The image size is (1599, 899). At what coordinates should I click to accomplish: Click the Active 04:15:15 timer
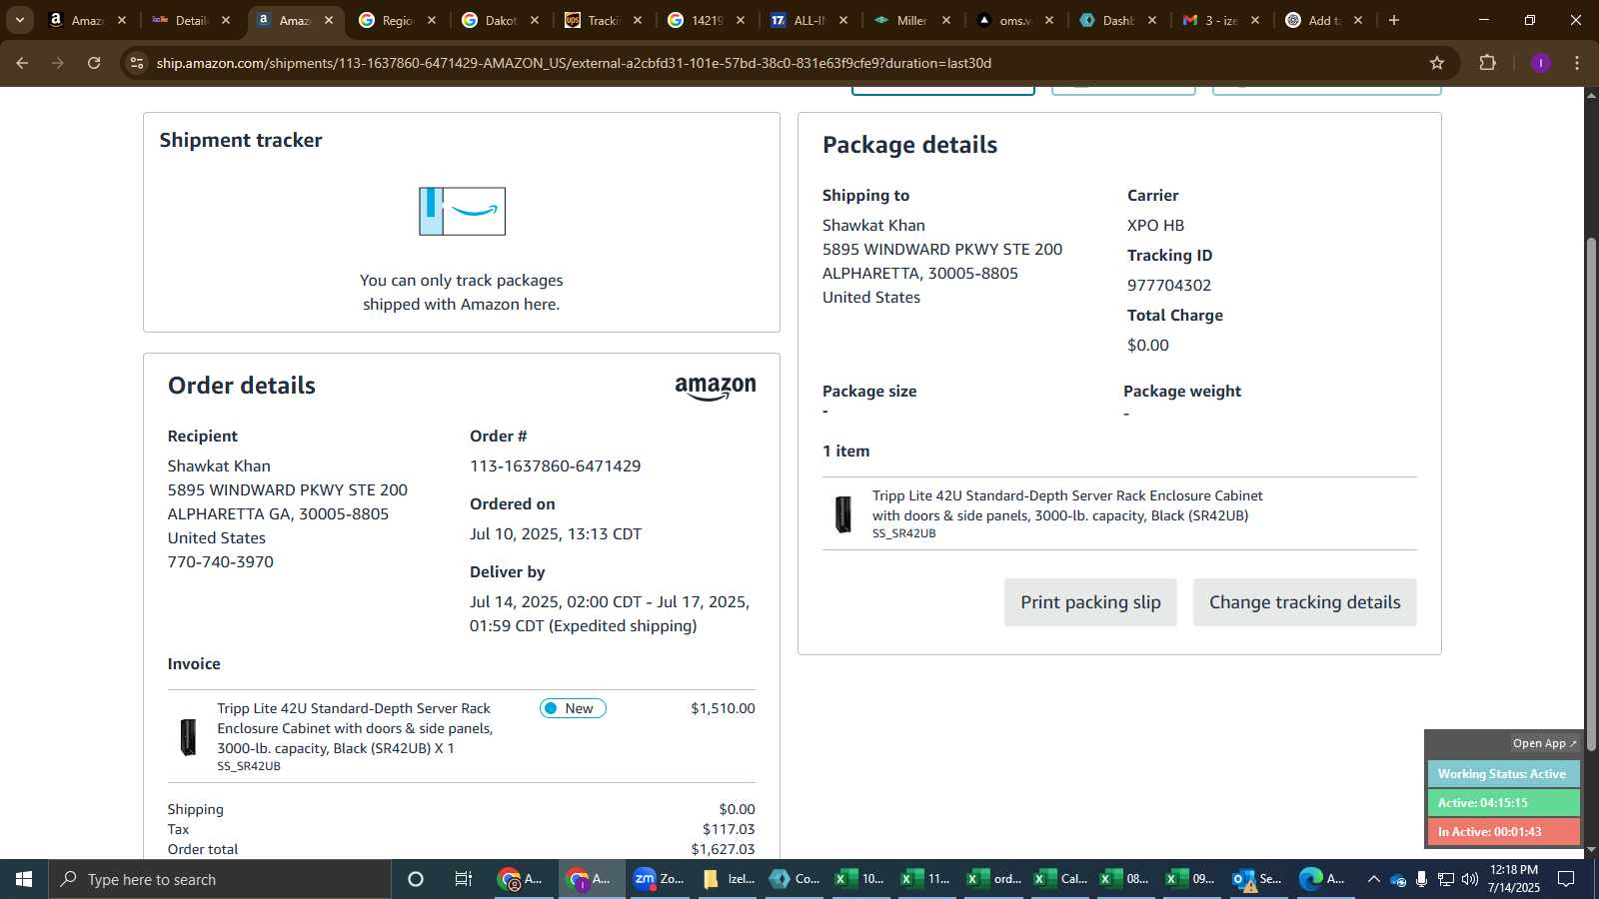[1503, 803]
